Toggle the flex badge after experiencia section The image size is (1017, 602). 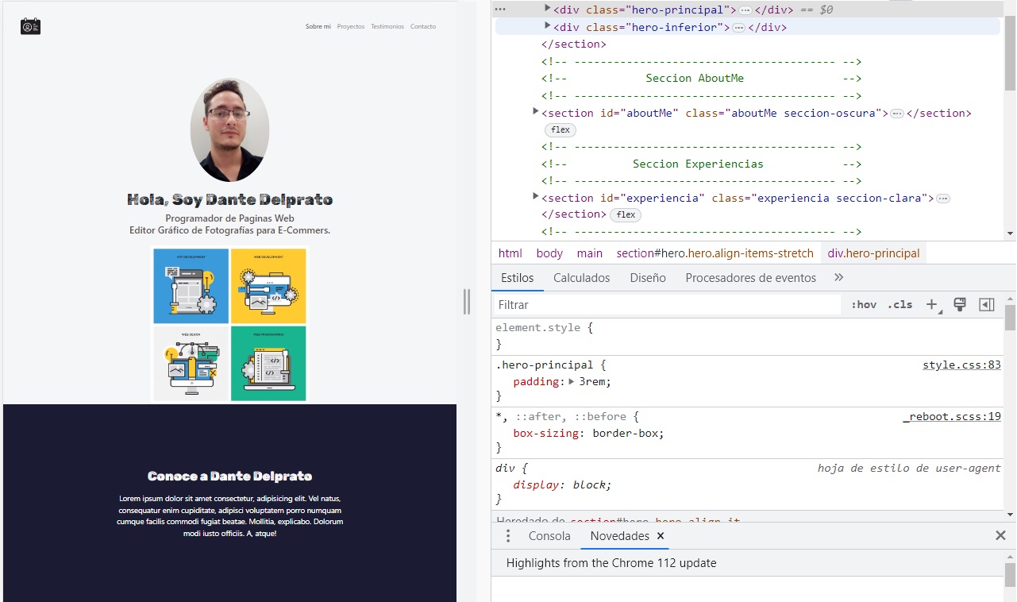click(x=626, y=215)
